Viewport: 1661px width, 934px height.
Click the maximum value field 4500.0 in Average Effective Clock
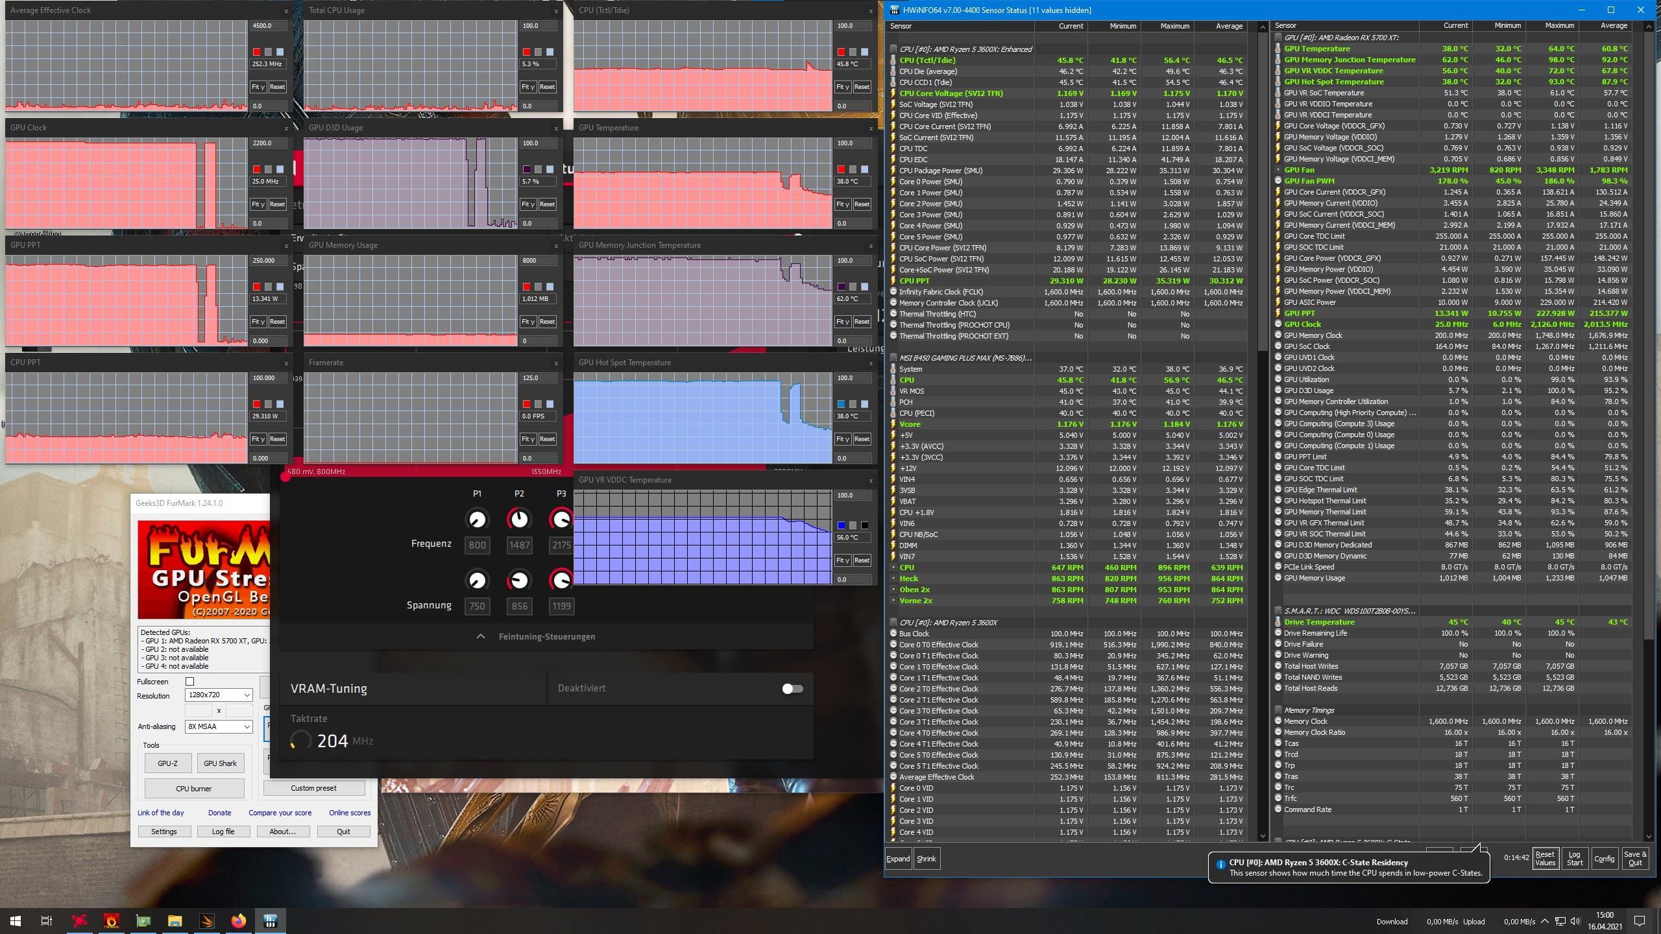[x=268, y=26]
